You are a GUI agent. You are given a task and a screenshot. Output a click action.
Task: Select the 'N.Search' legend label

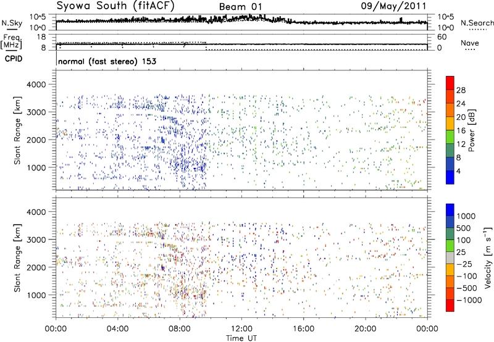pyautogui.click(x=477, y=23)
